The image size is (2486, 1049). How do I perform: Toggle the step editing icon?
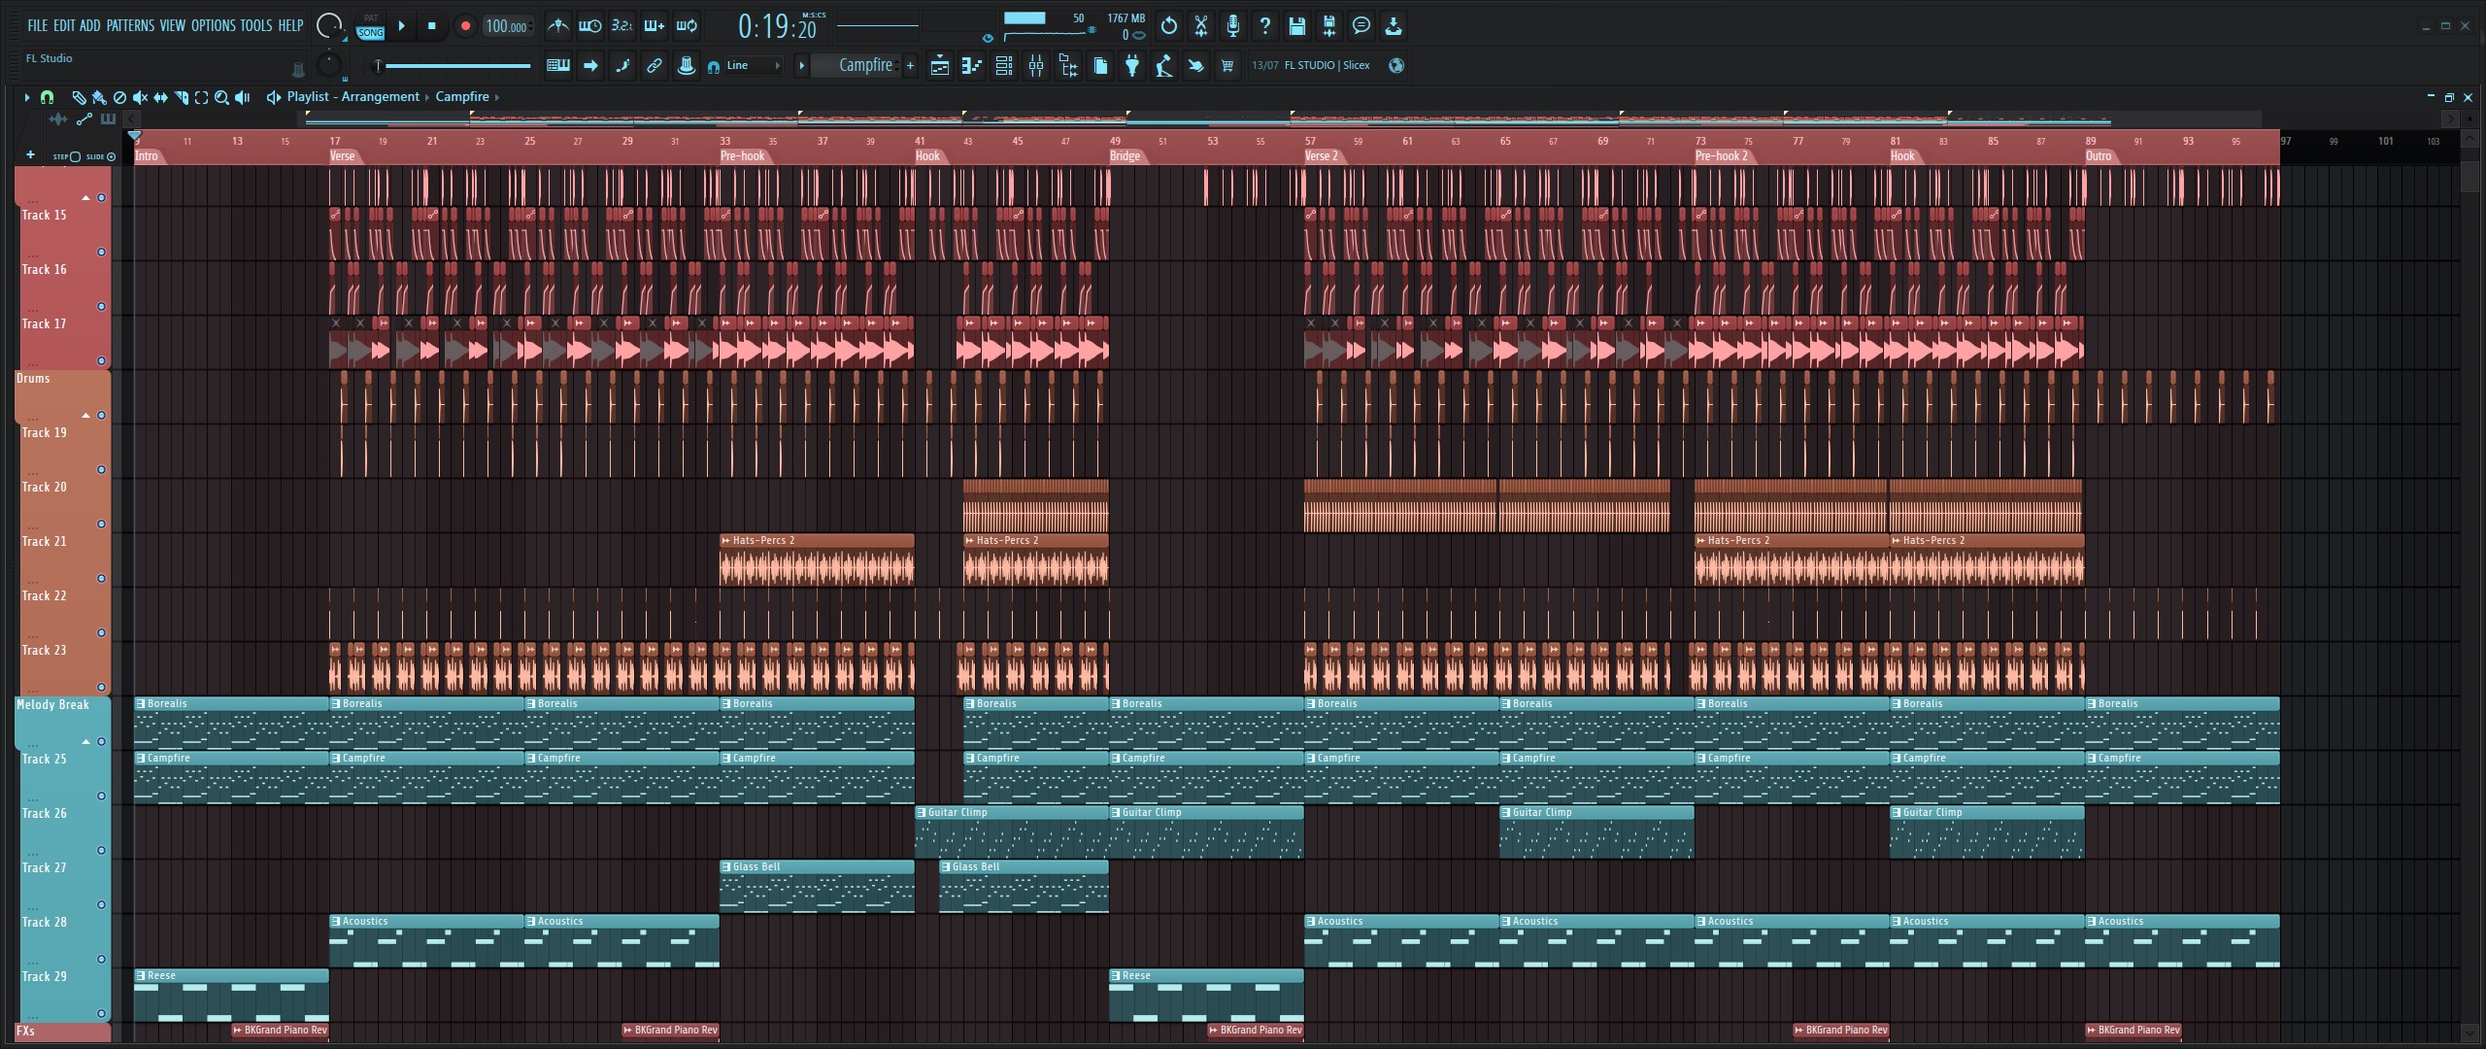click(621, 65)
